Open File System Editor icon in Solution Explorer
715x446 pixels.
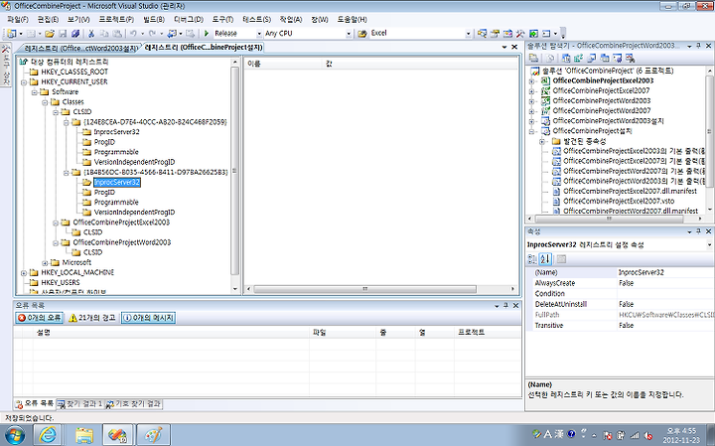coord(566,58)
